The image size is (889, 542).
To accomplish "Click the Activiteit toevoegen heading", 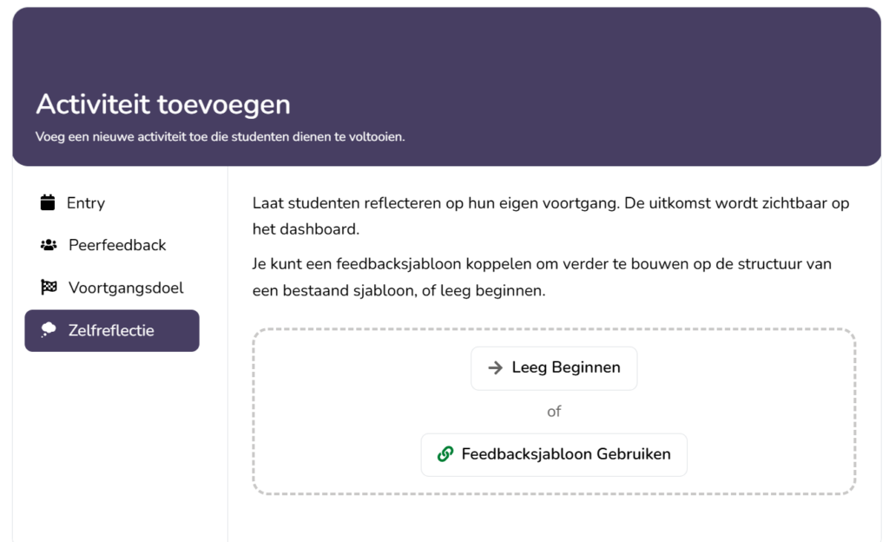I will click(x=163, y=104).
